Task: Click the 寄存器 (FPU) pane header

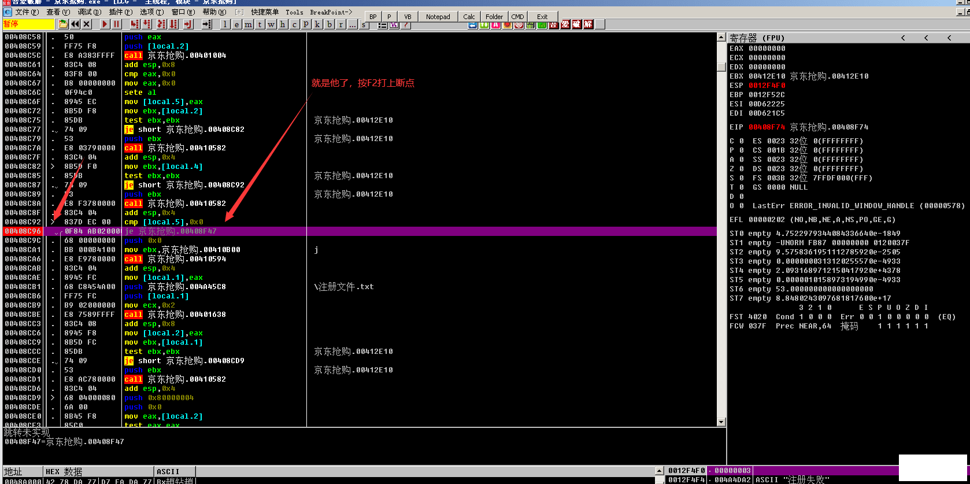Action: (757, 38)
